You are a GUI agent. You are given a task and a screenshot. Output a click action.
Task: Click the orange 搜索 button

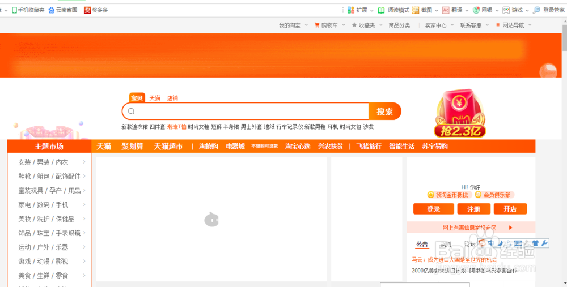coord(385,111)
